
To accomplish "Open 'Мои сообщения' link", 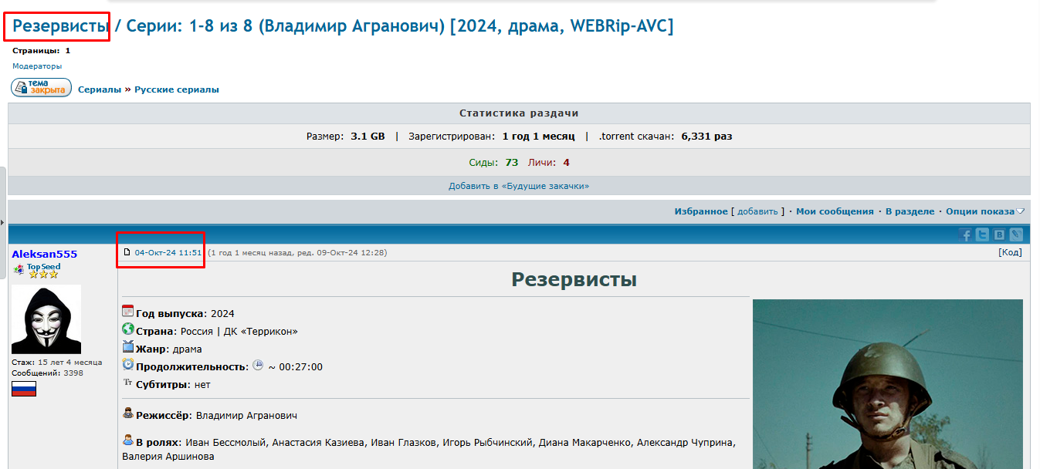I will 835,211.
